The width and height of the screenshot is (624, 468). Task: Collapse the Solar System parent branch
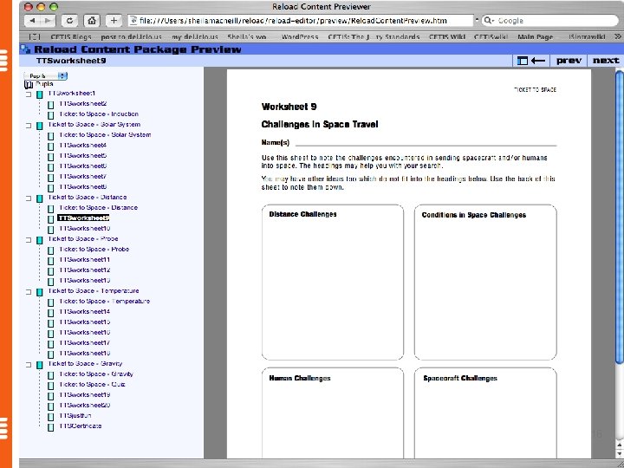click(29, 126)
